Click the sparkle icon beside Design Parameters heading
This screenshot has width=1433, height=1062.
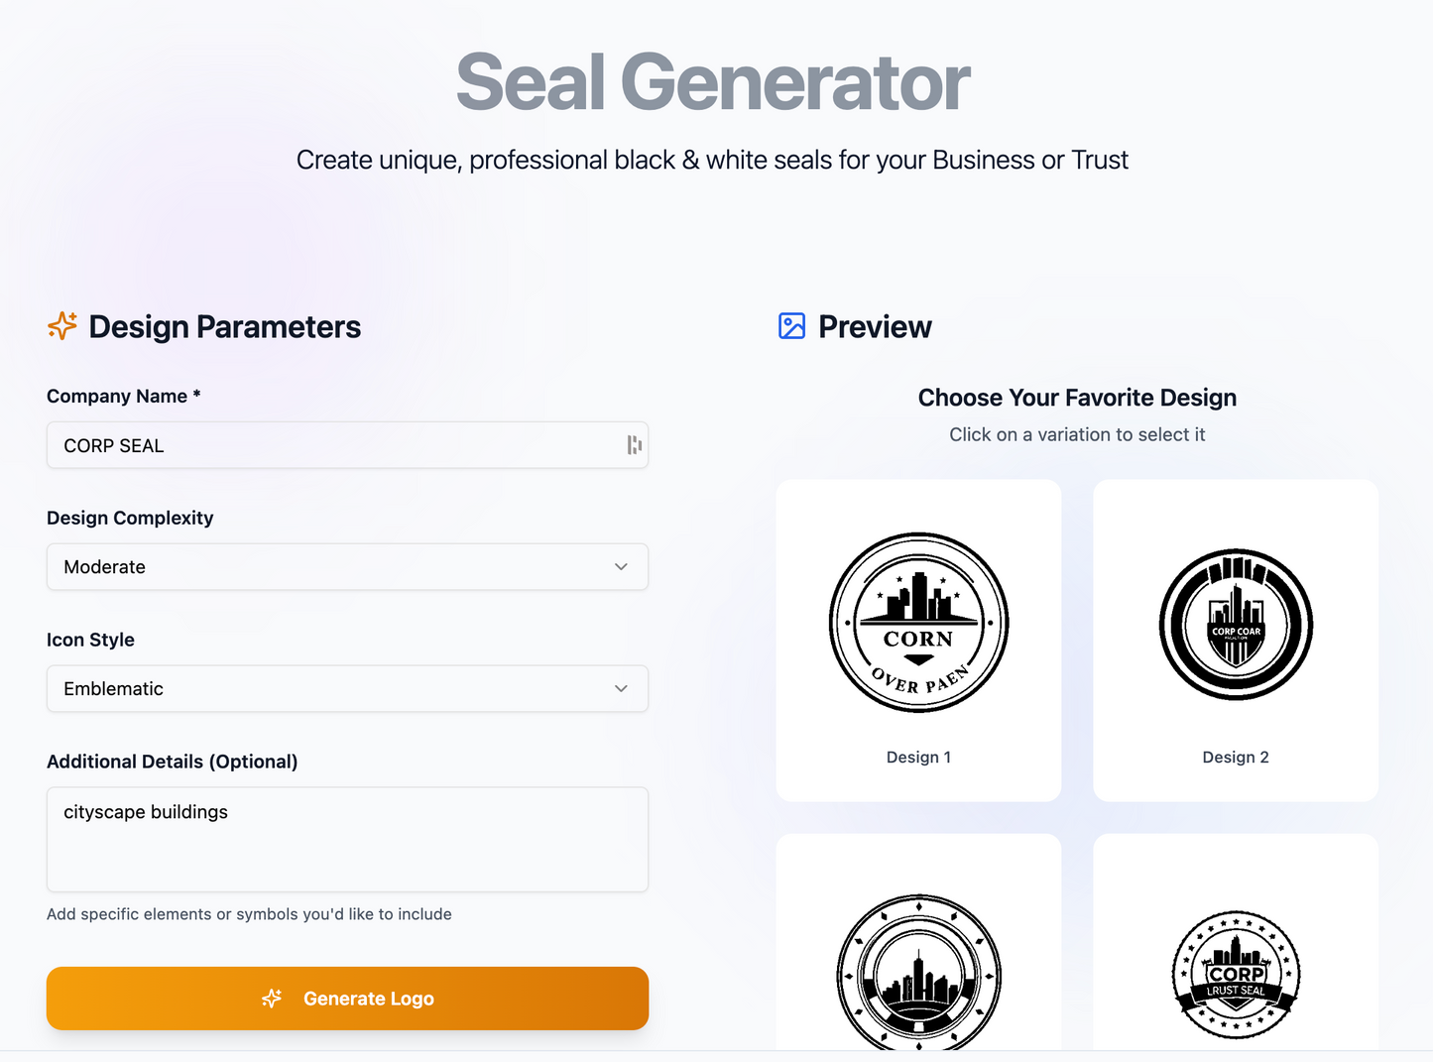[61, 325]
